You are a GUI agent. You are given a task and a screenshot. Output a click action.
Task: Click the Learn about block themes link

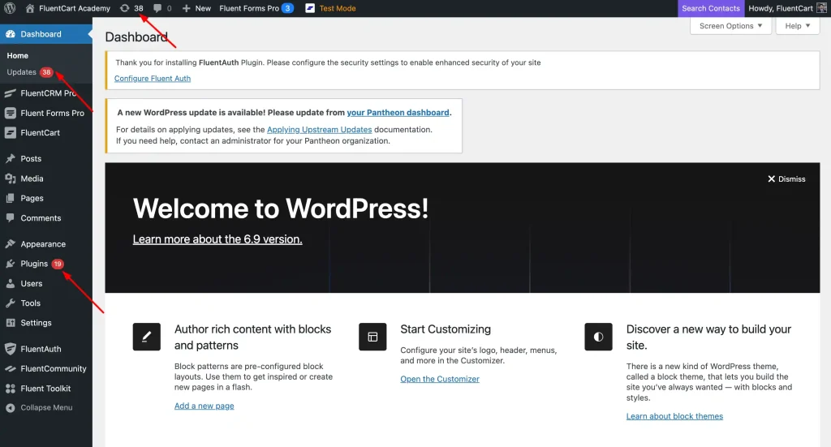click(674, 416)
